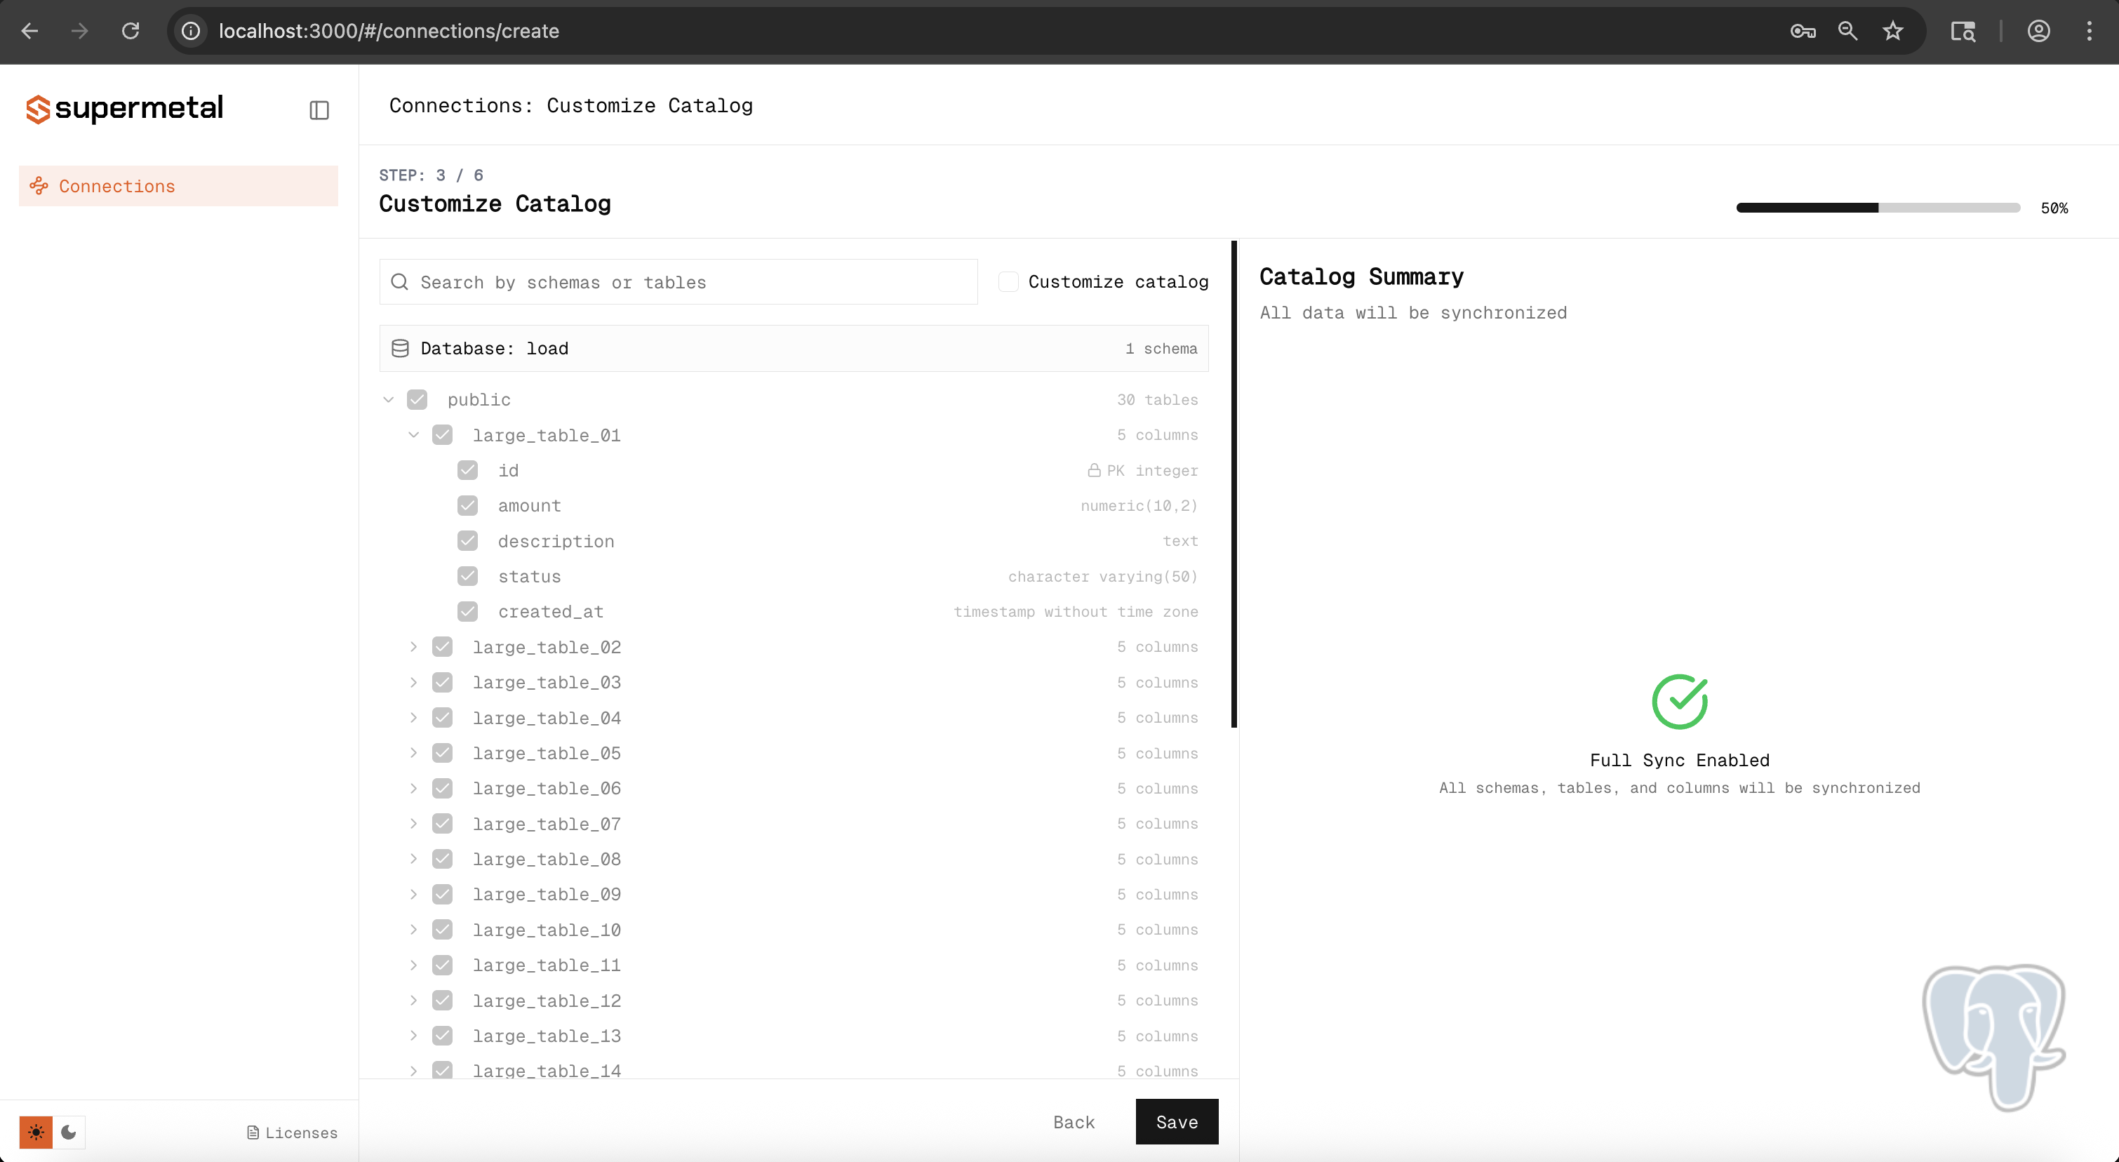
Task: Save the catalog configuration
Action: click(x=1176, y=1121)
